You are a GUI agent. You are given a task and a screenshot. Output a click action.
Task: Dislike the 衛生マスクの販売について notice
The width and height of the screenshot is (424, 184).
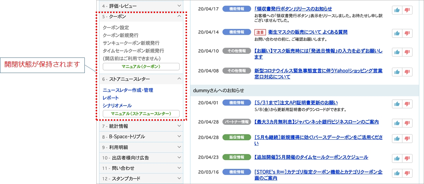(407, 34)
